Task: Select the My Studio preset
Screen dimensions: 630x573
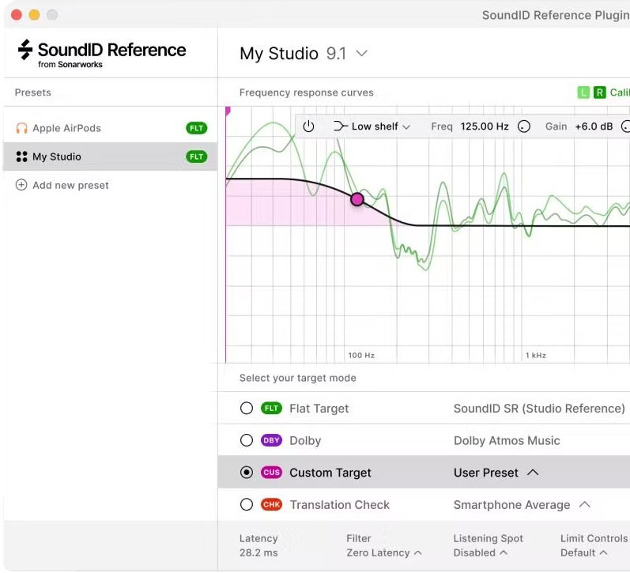Action: tap(111, 156)
